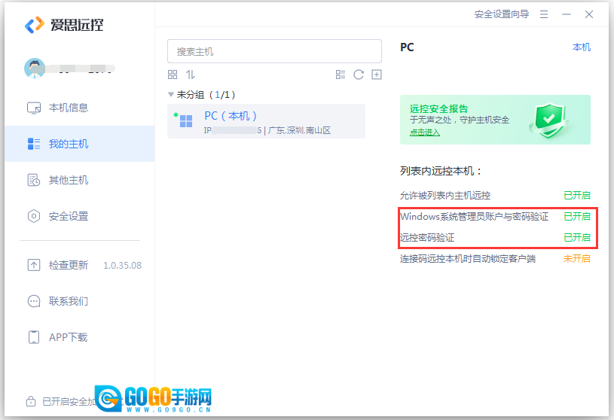The width and height of the screenshot is (614, 420).
Task: Click the green shield security report icon
Action: point(547,120)
